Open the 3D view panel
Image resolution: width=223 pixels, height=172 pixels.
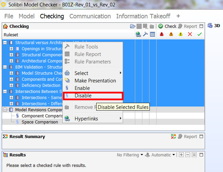point(214,26)
